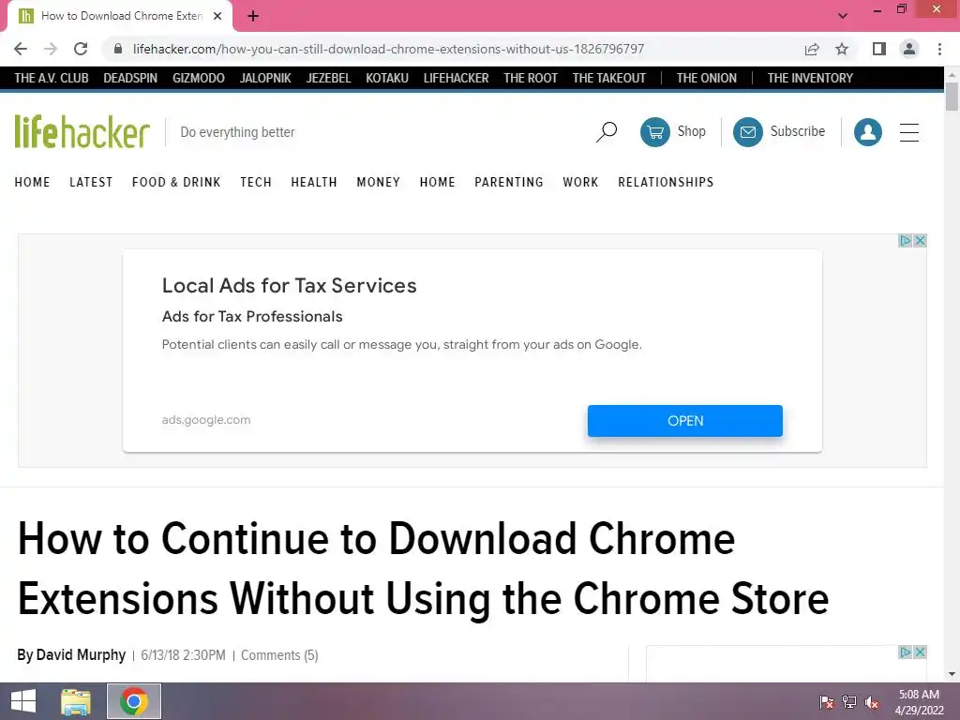960x720 pixels.
Task: Select HEALTH section
Action: (314, 182)
